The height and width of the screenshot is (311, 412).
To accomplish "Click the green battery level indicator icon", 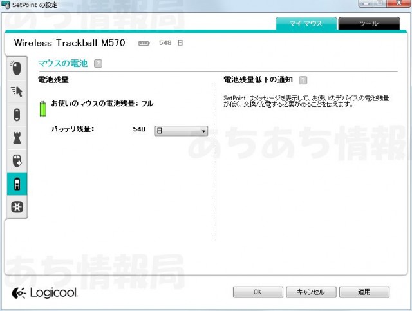I will (44, 108).
